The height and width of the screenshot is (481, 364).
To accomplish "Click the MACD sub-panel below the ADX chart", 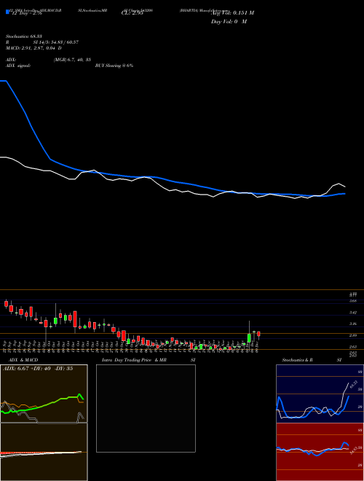I will pos(44,452).
